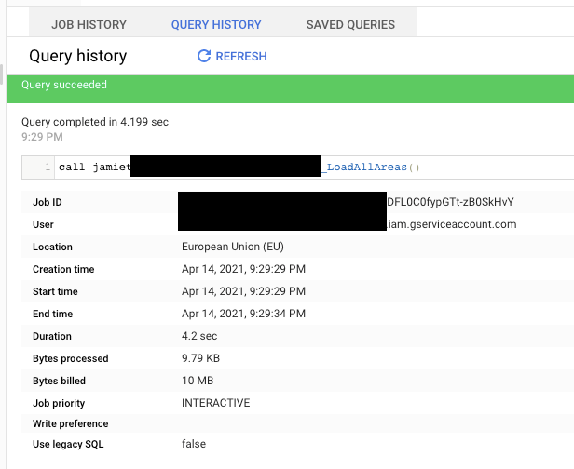This screenshot has width=574, height=469.
Task: Click Use legacy SQL value 'false'
Action: pos(194,444)
